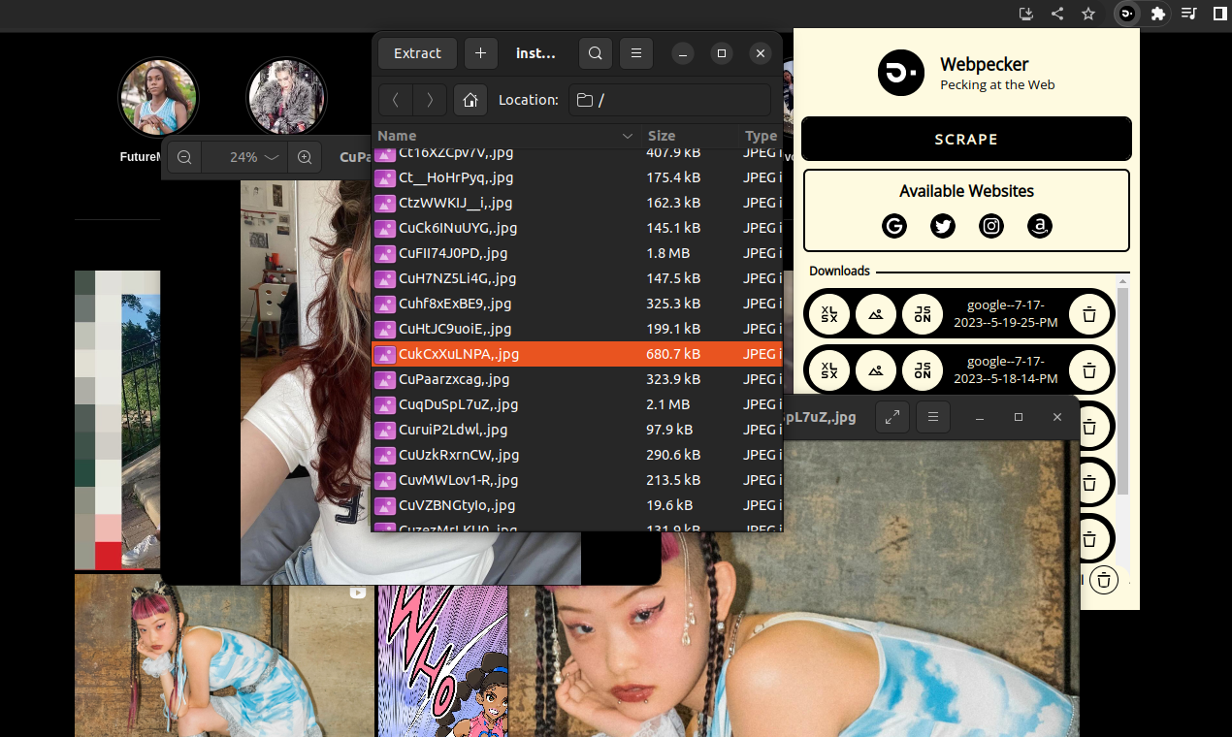1232x737 pixels.
Task: Select file Ct__HoHrPyq,.jpg
Action: (577, 177)
